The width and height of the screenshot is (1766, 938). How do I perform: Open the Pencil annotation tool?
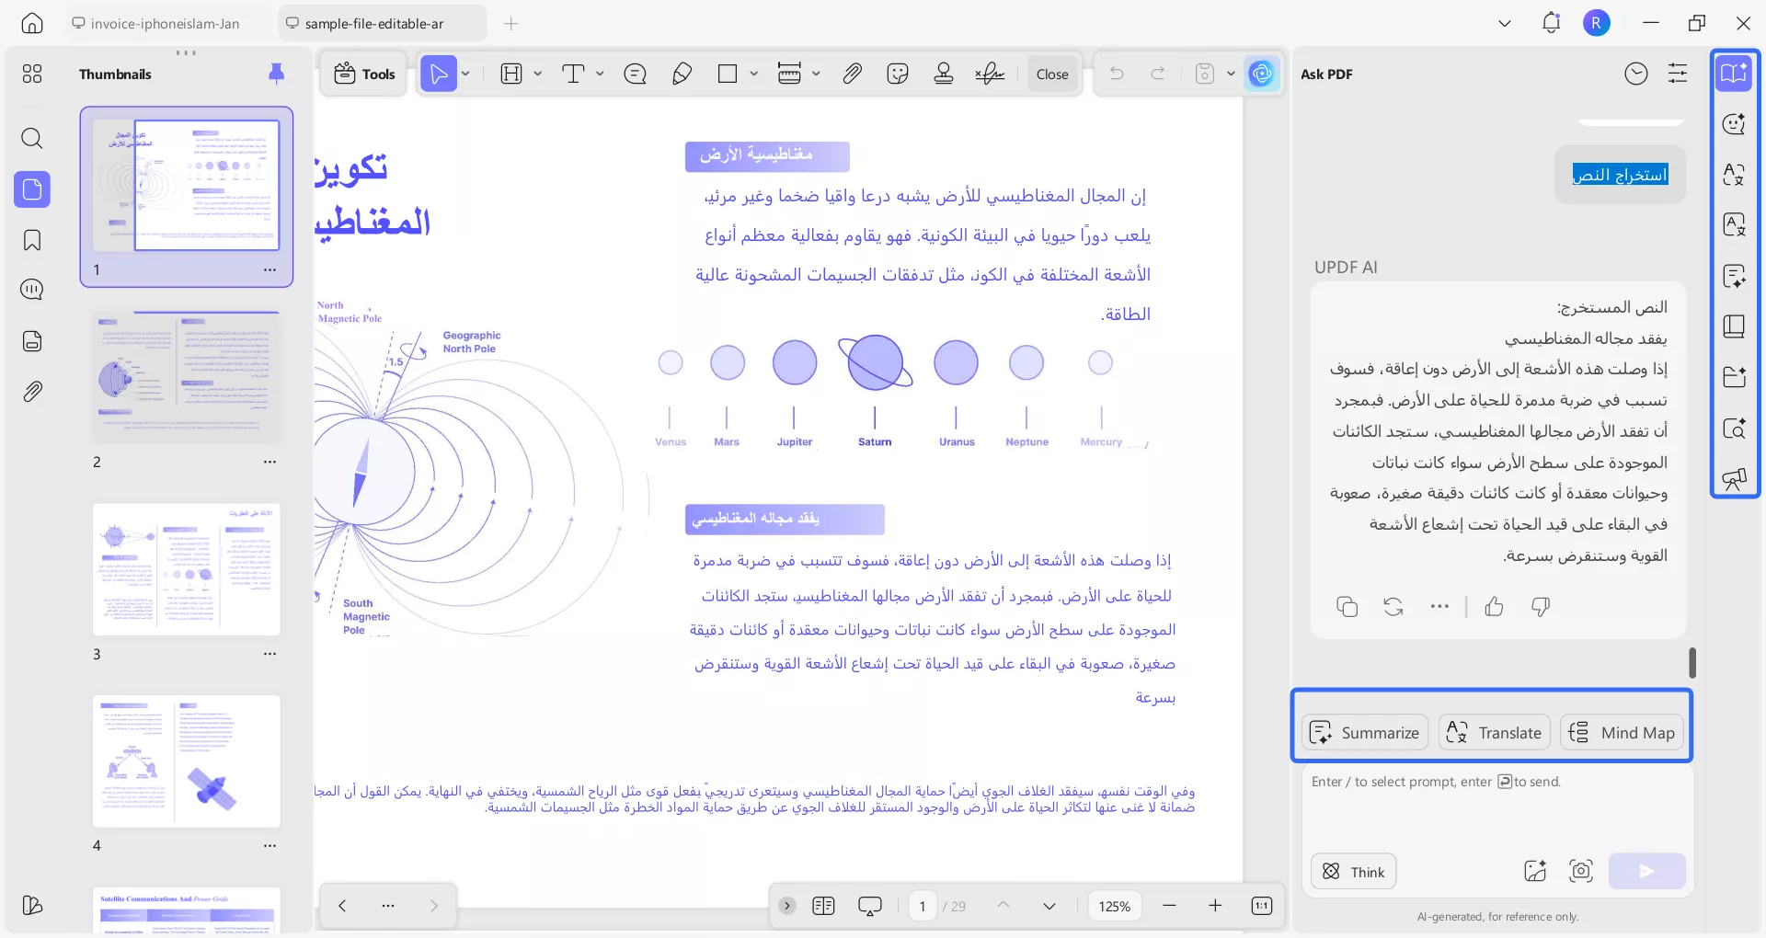pyautogui.click(x=682, y=74)
